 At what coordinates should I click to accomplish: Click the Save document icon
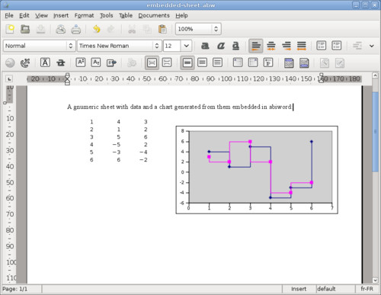[x=40, y=29]
